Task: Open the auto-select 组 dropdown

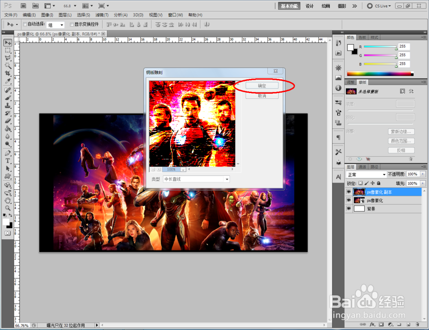Action: [55, 25]
